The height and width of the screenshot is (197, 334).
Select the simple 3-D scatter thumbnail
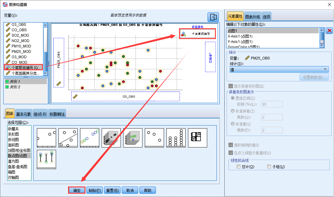click(x=111, y=138)
